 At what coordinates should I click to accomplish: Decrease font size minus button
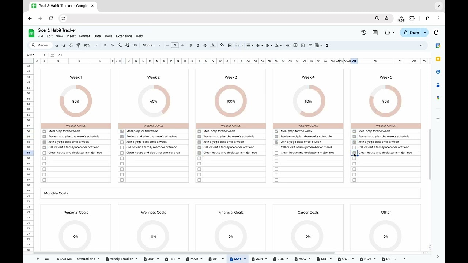167,45
